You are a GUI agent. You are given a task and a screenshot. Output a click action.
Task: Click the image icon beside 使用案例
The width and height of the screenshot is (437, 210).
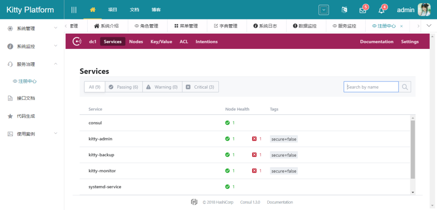(10, 134)
